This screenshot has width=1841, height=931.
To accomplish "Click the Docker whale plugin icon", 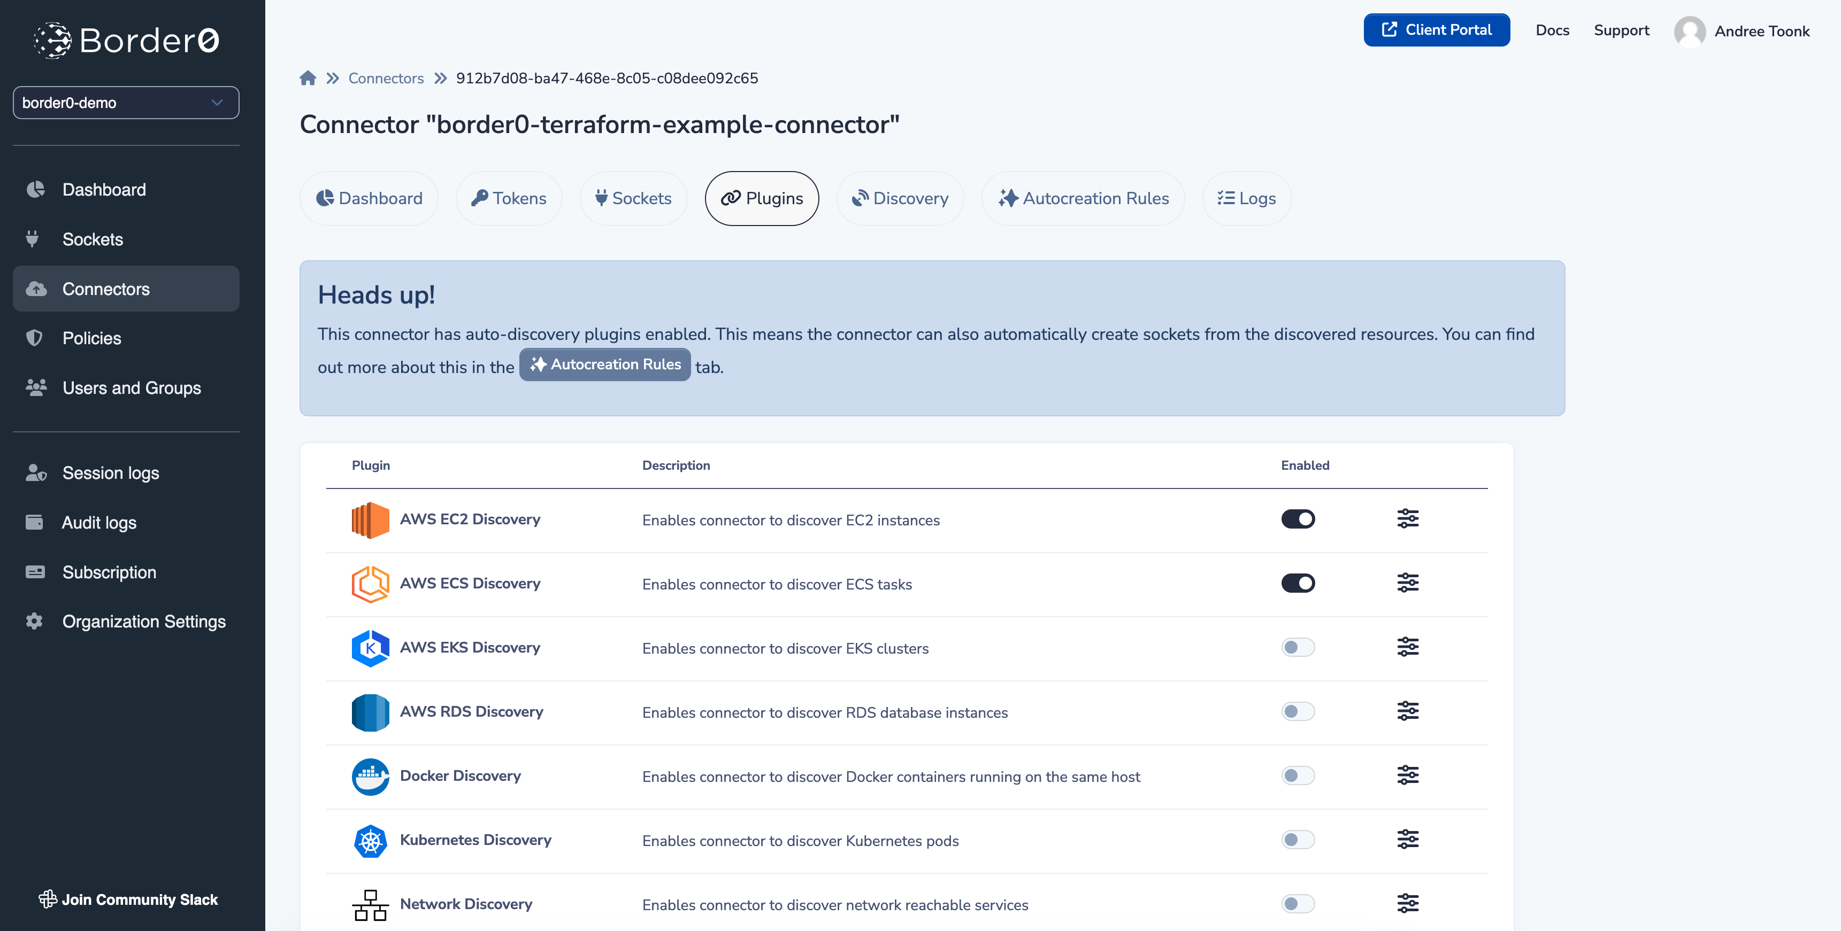I will [370, 776].
